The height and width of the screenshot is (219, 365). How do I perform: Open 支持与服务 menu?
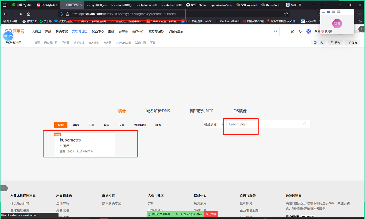click(x=156, y=32)
